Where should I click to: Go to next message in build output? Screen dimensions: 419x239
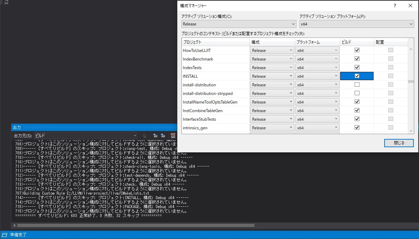[163, 135]
